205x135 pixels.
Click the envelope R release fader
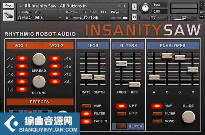[193, 70]
